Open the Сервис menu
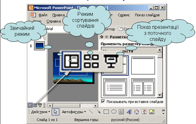Viewport: 196px width, 124px height. coord(124,15)
